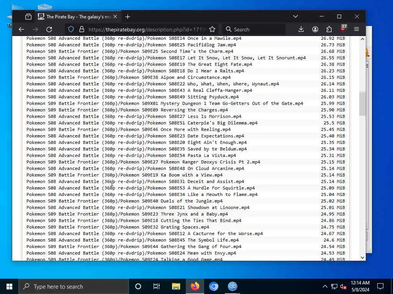
Task: Open a new tab with plus button
Action: point(127,17)
